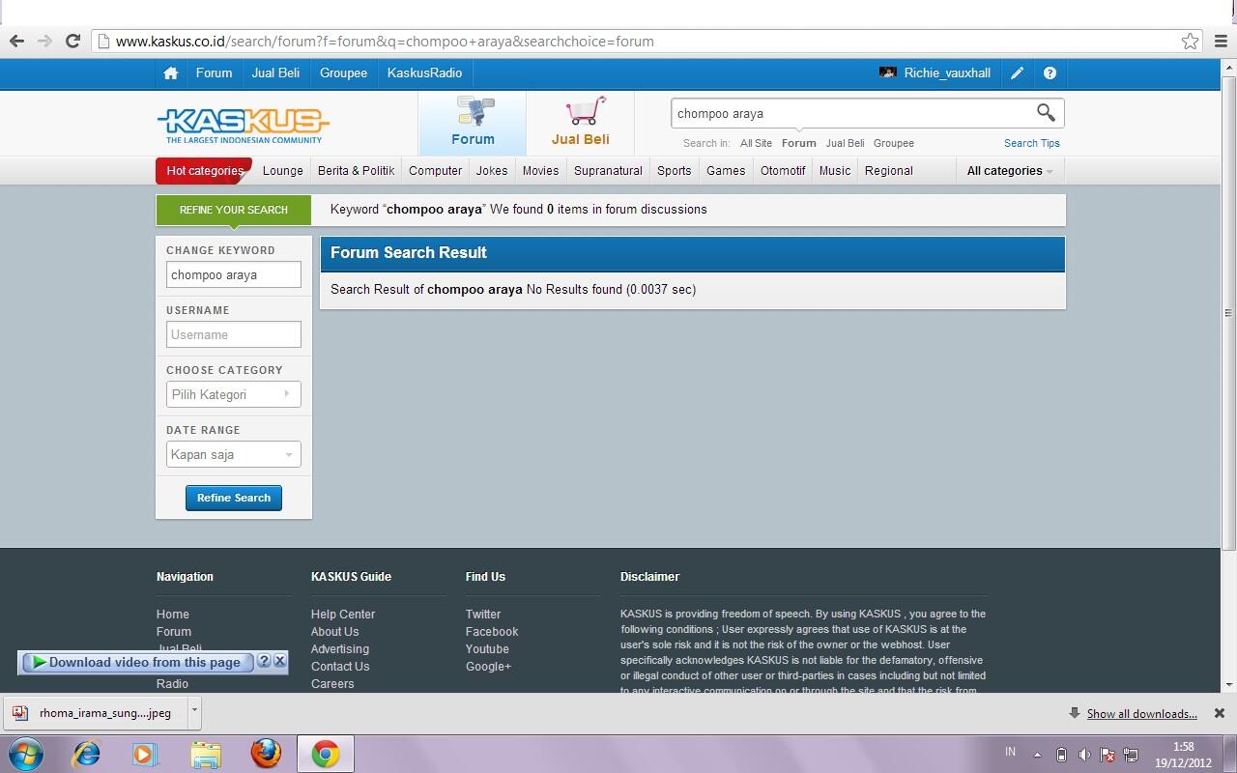Screen dimensions: 1237x773
Task: Close the download video bar
Action: tap(280, 661)
